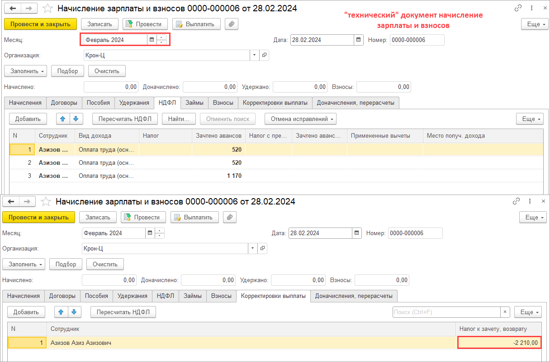550x362 pixels.
Task: Select the 1 170 value in Зачтено авансов
Action: [x=234, y=176]
